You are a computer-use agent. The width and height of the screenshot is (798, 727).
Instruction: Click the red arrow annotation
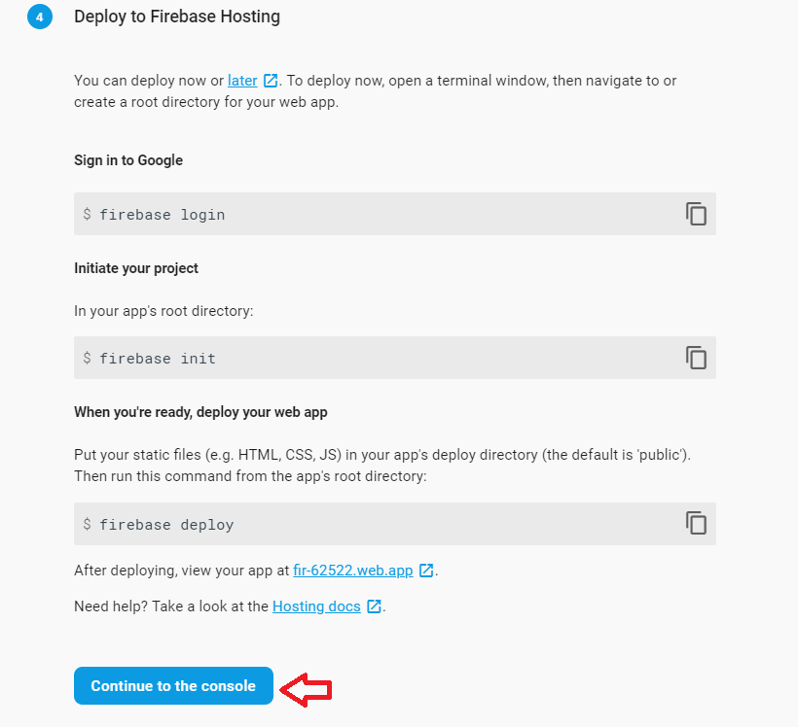point(307,688)
